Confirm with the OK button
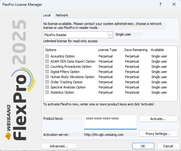Image resolution: width=181 pixels, height=151 pixels. (x=143, y=146)
